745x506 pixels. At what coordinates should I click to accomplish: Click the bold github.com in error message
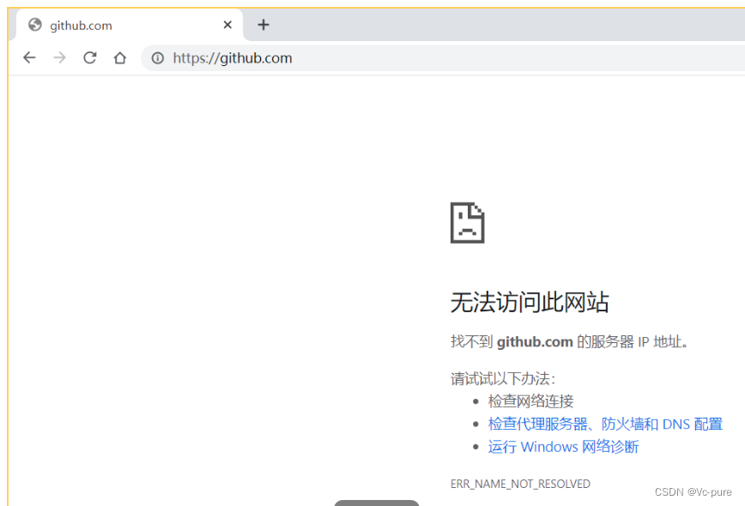[535, 341]
